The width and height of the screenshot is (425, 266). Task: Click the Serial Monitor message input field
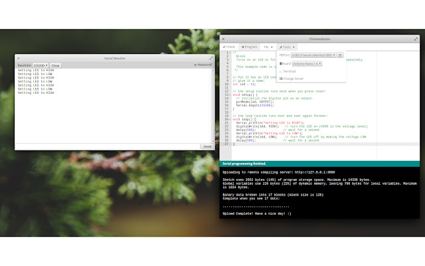point(108,146)
